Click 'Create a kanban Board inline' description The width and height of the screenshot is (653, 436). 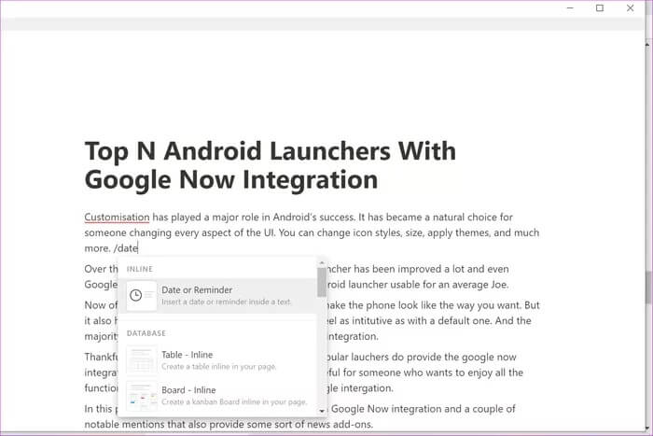pos(234,402)
